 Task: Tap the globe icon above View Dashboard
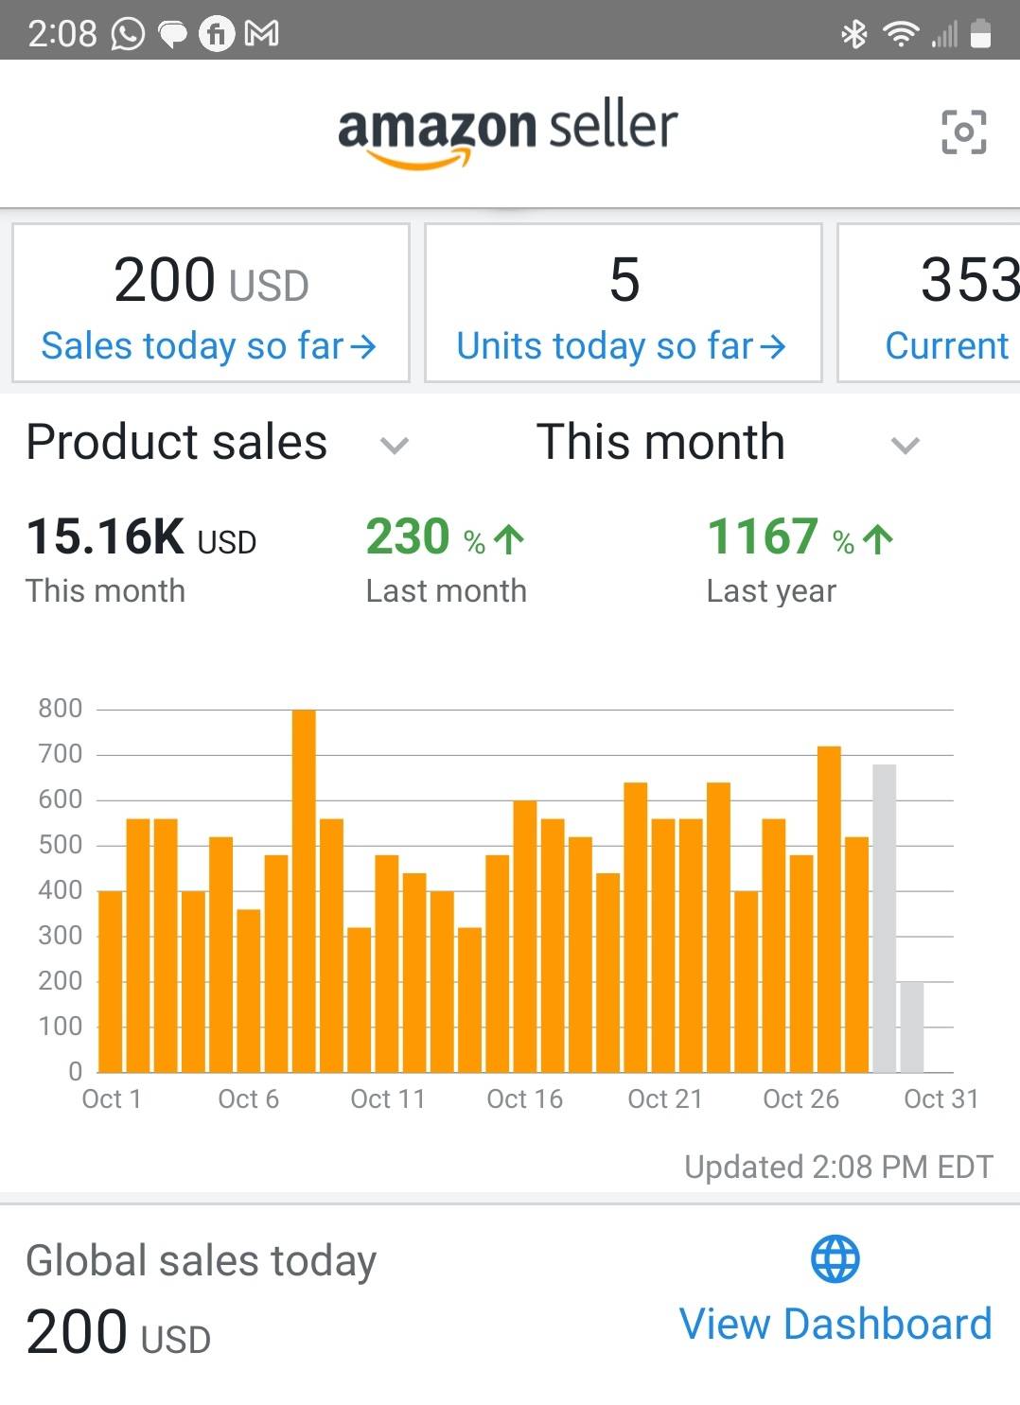pyautogui.click(x=835, y=1259)
